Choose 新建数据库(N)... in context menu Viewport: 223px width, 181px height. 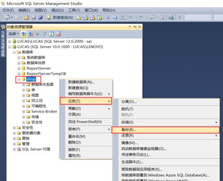click(89, 82)
